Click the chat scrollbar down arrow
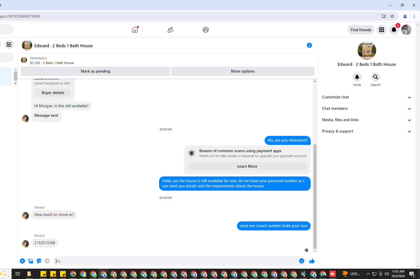The height and width of the screenshot is (279, 420). tap(315, 251)
